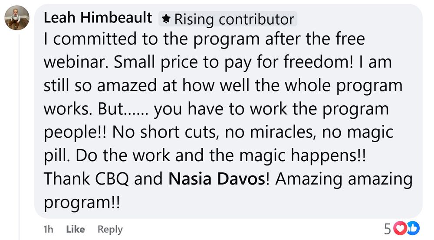Viewport: 434px width, 240px height.
Task: Click the blue thumbs-up reaction icon
Action: [x=413, y=228]
